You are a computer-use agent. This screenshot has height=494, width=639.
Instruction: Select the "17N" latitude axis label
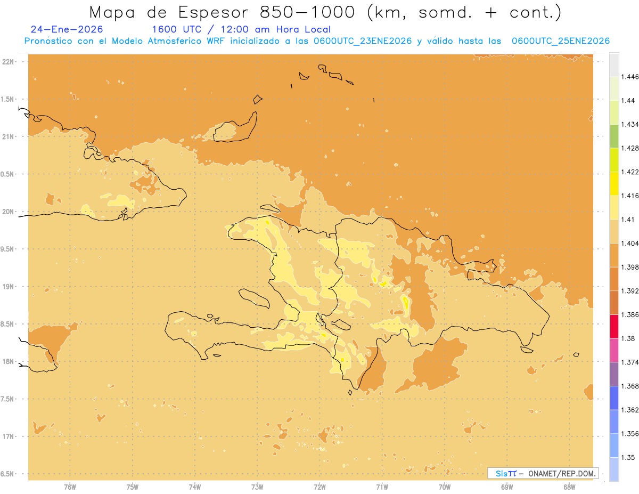9,436
